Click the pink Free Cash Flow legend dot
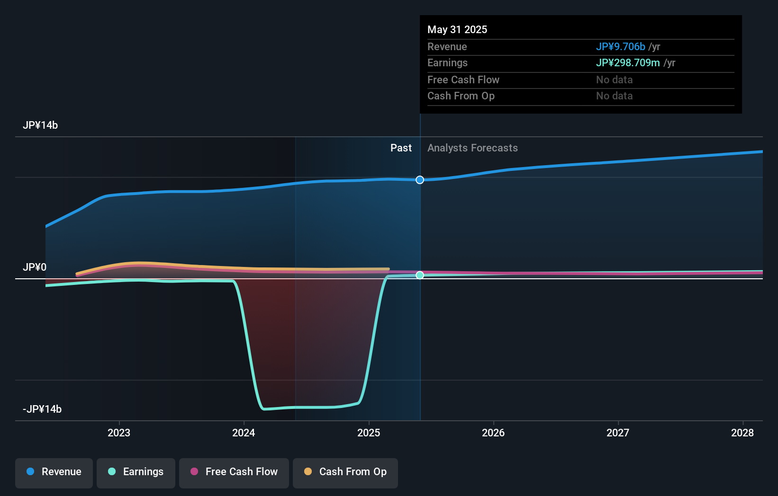Screen dimensions: 778x496 coord(194,471)
